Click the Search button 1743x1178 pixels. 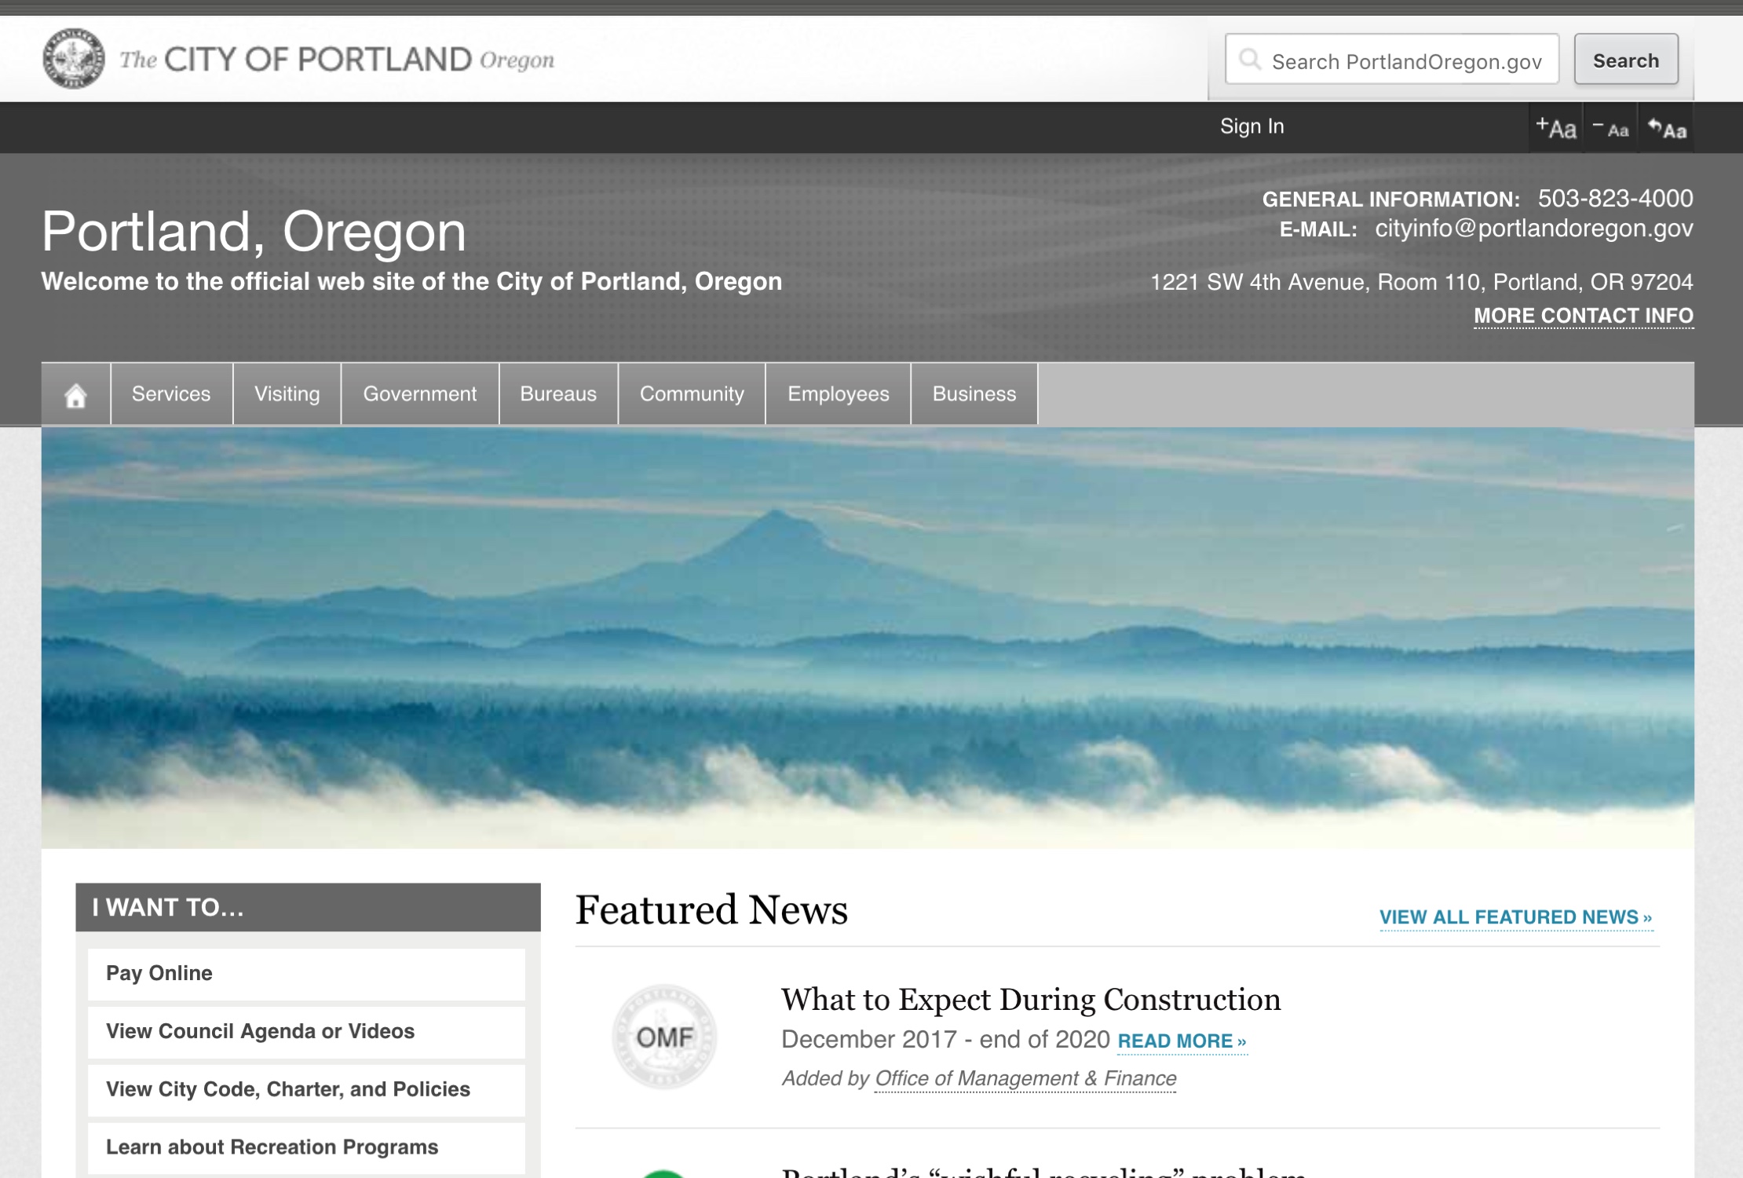pyautogui.click(x=1626, y=60)
